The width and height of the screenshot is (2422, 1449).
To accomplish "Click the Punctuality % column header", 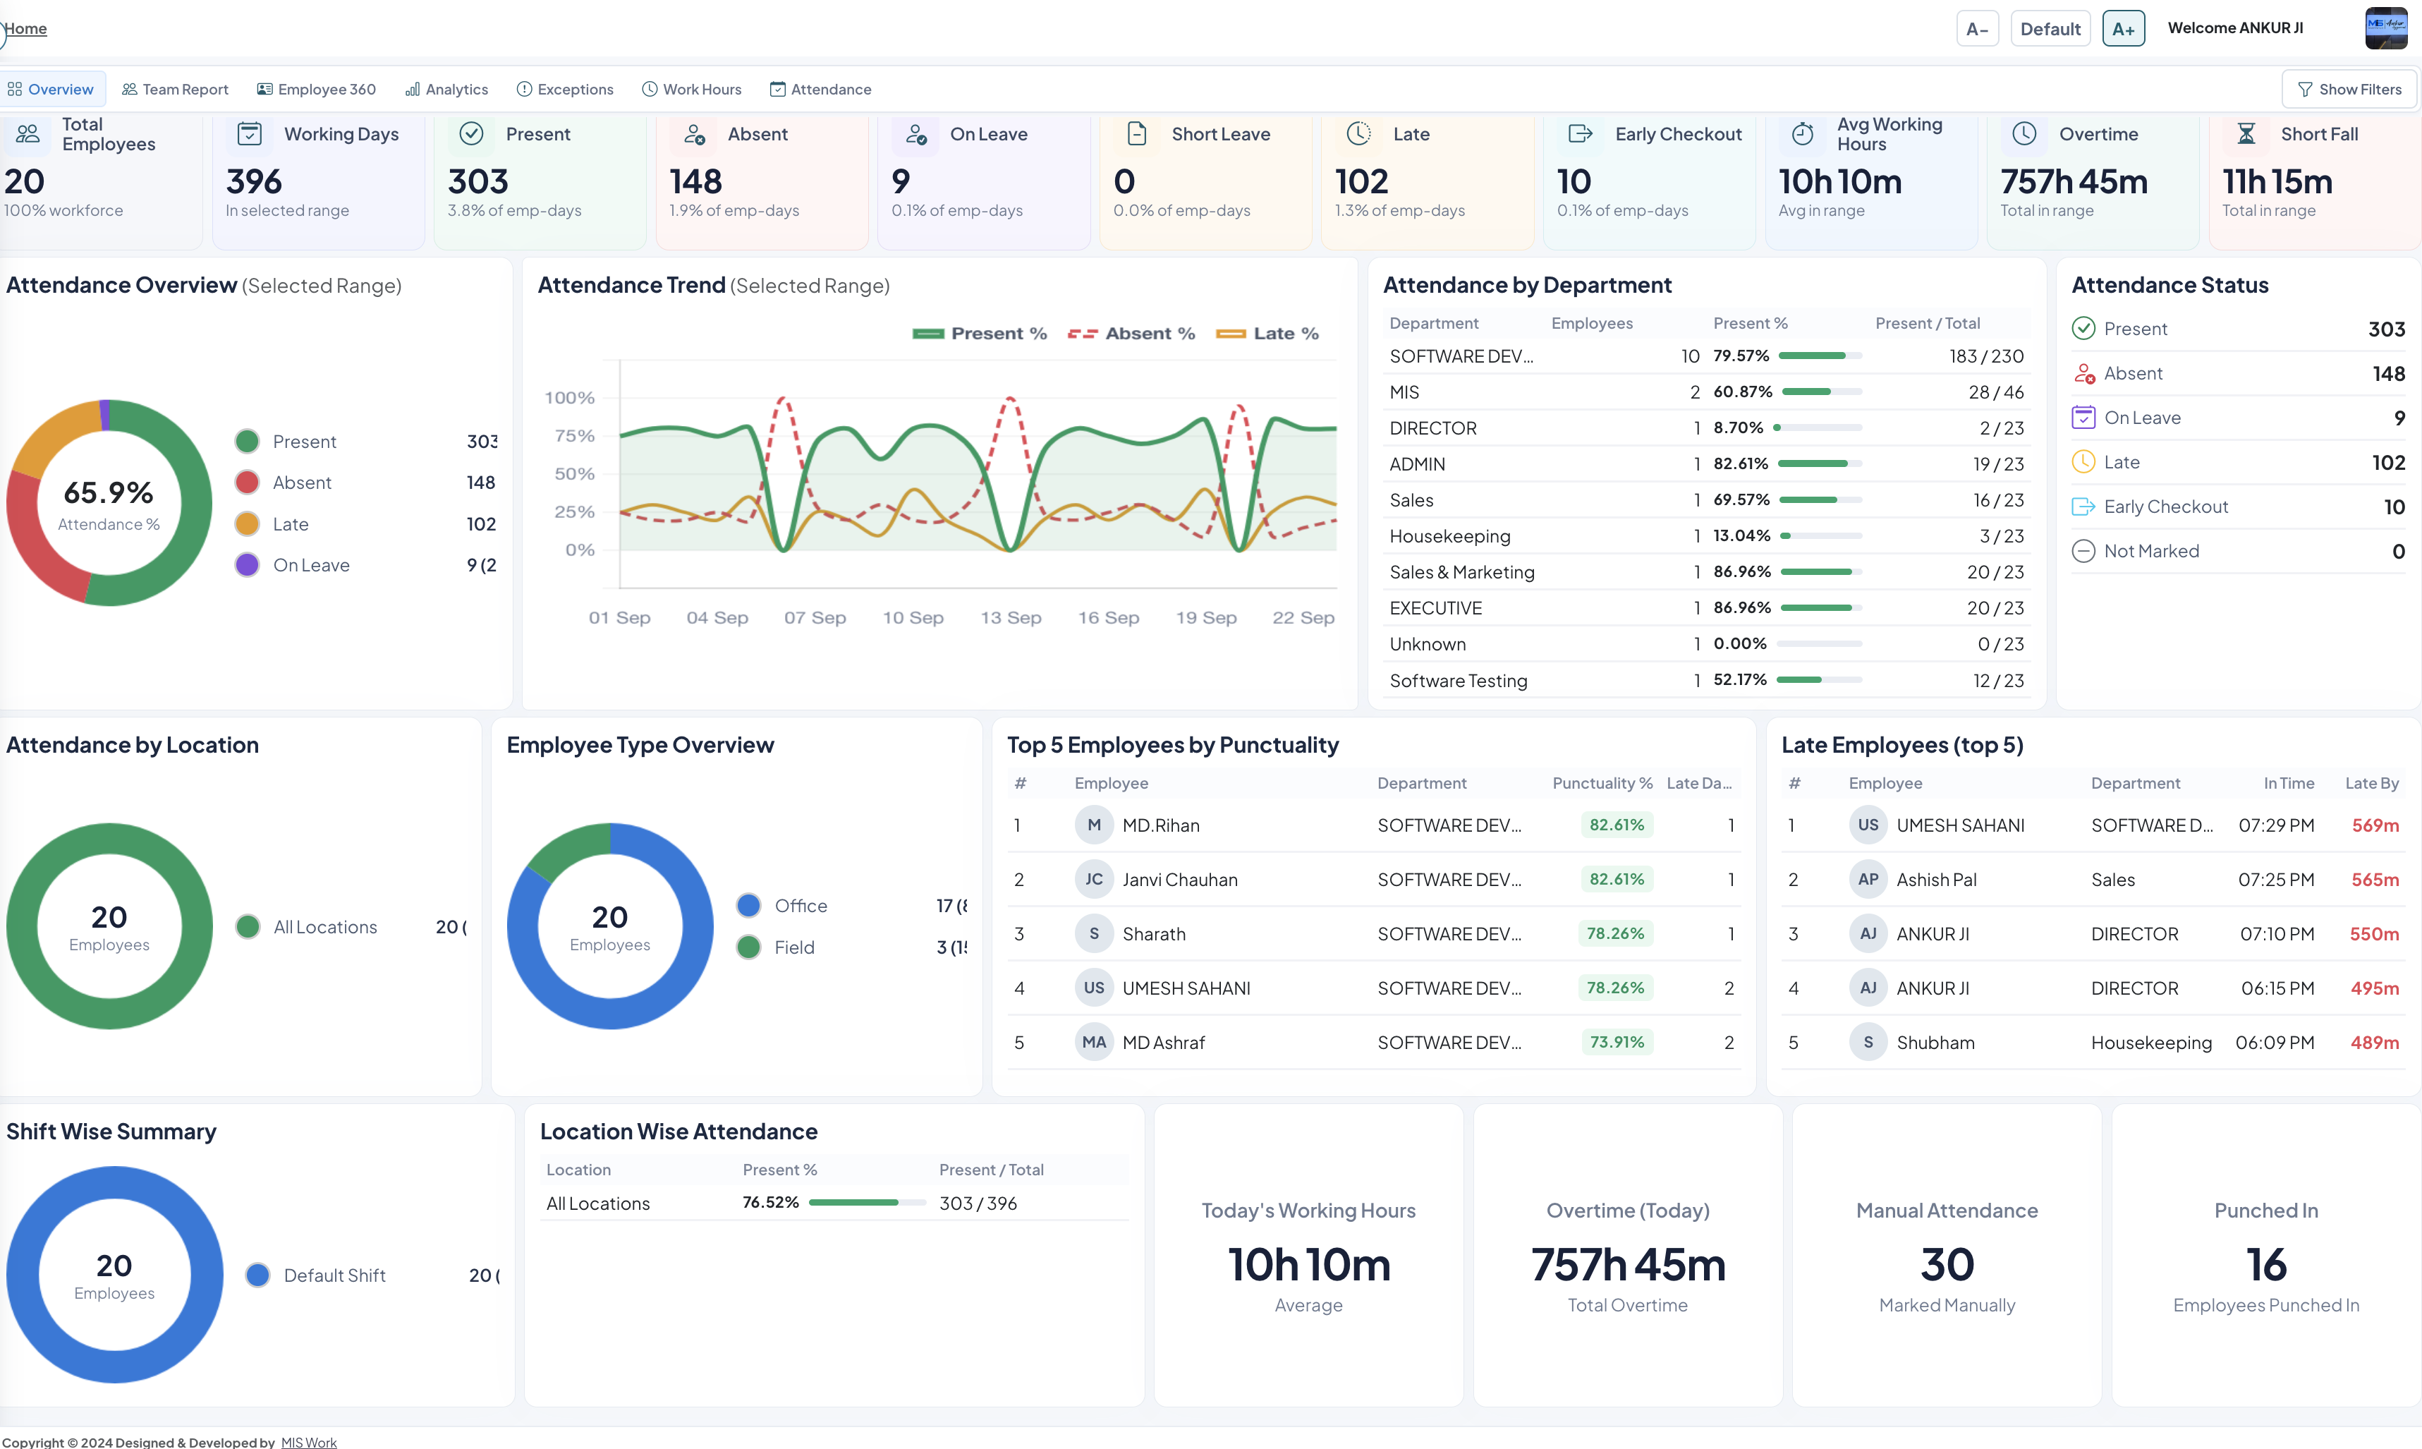I will coord(1602,783).
